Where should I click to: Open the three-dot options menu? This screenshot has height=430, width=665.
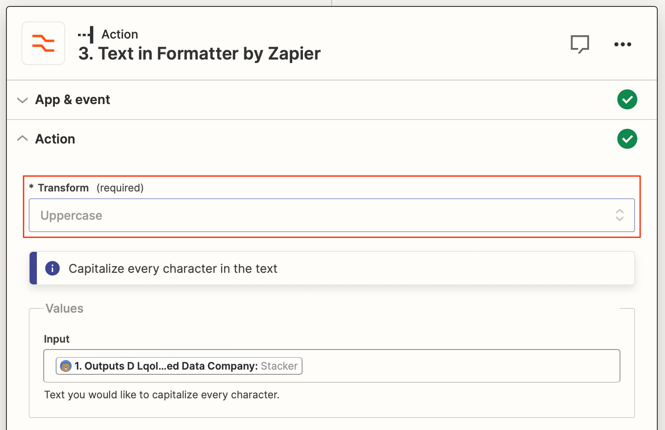click(623, 44)
